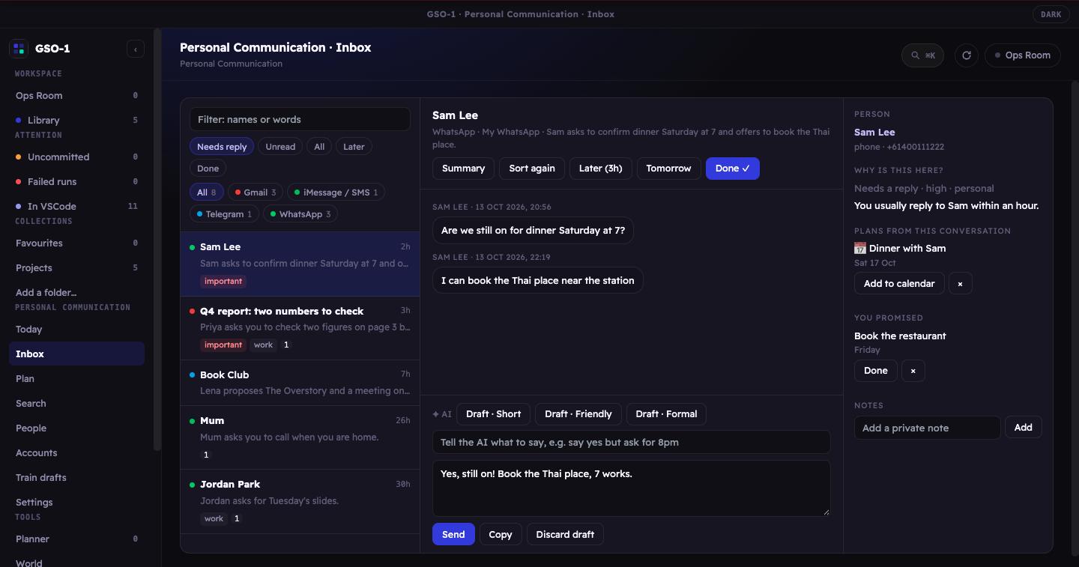Image resolution: width=1079 pixels, height=567 pixels.
Task: Collapse the sidebar with the chevron button
Action: point(135,49)
